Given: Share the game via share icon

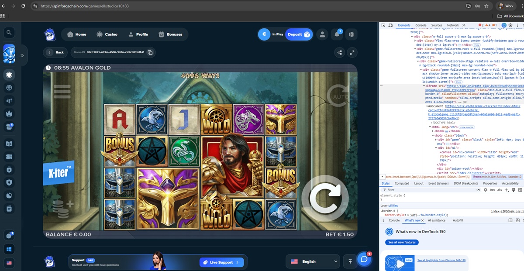Looking at the screenshot, I should pos(340,52).
